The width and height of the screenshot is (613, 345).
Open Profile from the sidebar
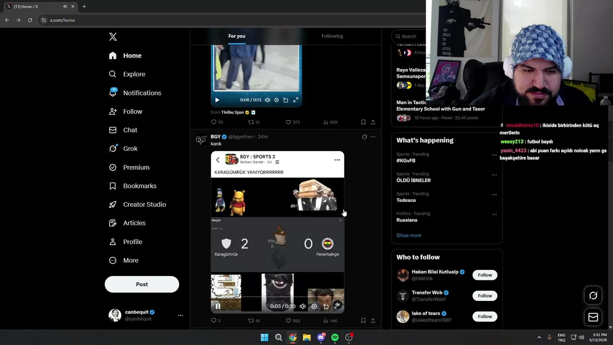pyautogui.click(x=125, y=242)
